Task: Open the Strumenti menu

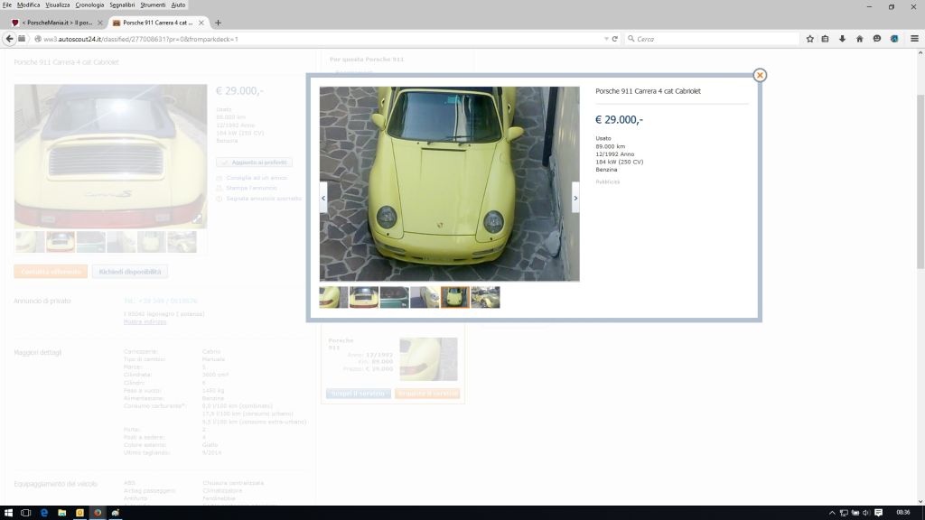Action: (x=153, y=5)
